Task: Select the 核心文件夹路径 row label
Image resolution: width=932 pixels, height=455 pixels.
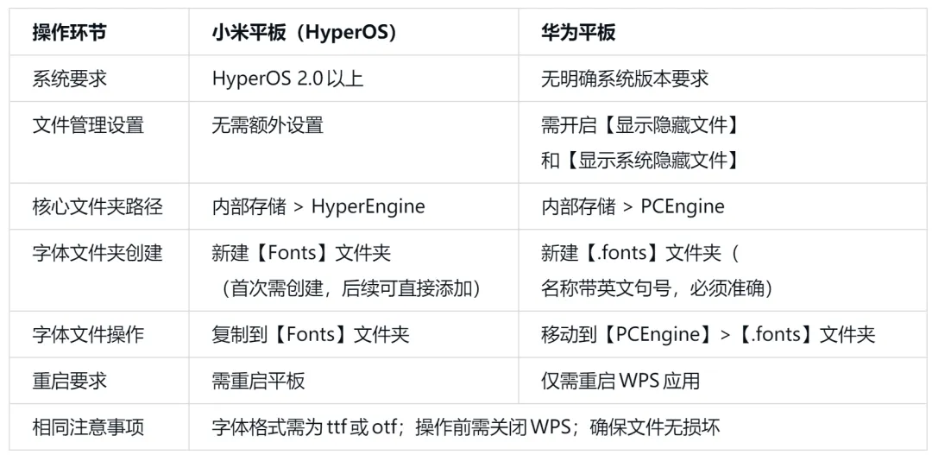Action: [98, 207]
